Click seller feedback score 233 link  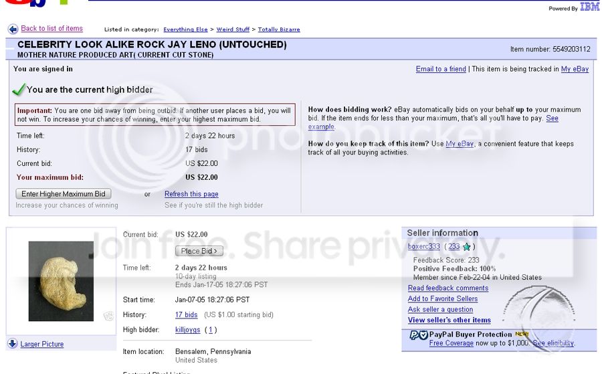click(x=454, y=246)
